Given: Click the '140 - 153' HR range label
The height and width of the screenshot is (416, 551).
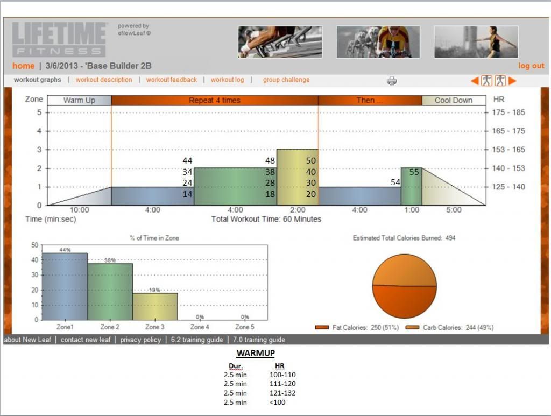Looking at the screenshot, I should [508, 168].
